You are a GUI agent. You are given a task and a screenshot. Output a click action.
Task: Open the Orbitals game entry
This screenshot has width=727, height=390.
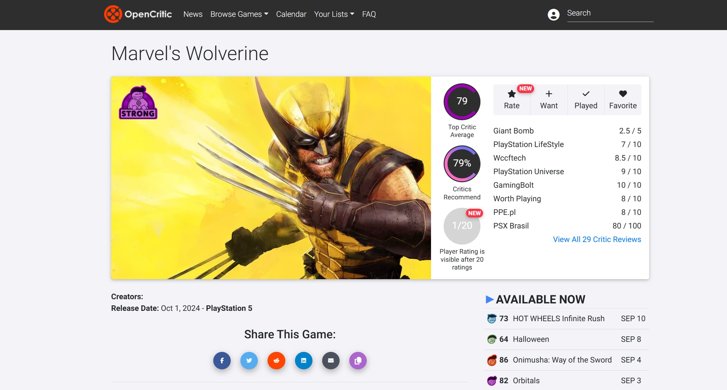tap(526, 381)
